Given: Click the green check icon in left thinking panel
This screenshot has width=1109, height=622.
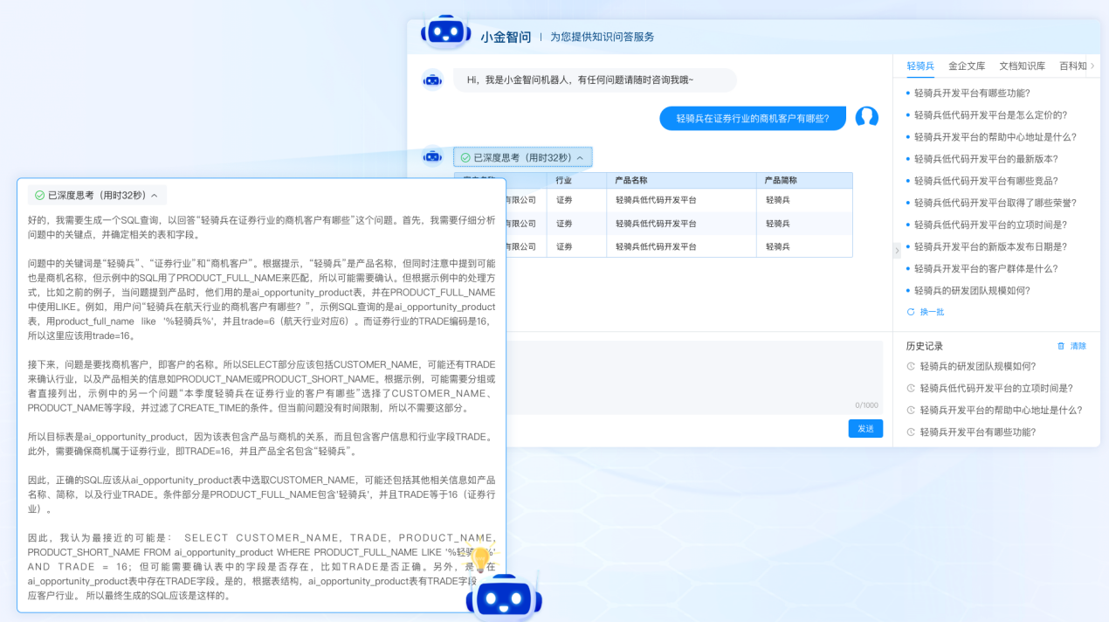Looking at the screenshot, I should coord(39,196).
